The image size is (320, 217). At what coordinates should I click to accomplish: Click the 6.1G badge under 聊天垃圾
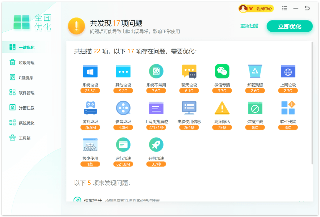(x=189, y=91)
